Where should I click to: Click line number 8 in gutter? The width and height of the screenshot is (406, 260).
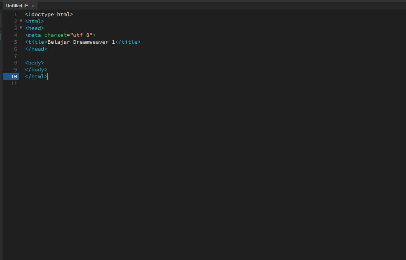pos(16,63)
